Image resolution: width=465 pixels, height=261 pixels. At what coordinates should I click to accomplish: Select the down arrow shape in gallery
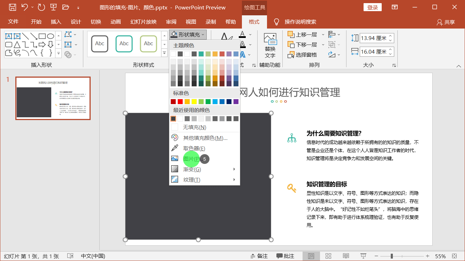point(51,45)
